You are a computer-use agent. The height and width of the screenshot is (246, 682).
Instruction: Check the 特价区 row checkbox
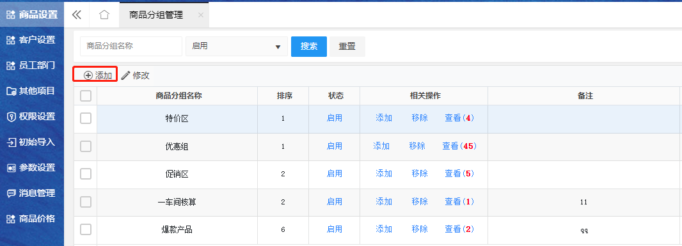(86, 118)
